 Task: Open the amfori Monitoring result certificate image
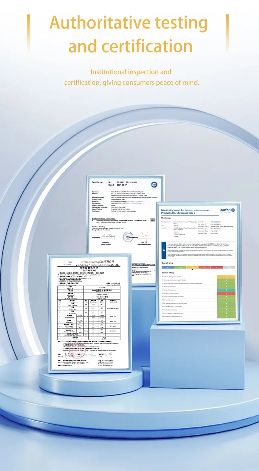point(198,263)
